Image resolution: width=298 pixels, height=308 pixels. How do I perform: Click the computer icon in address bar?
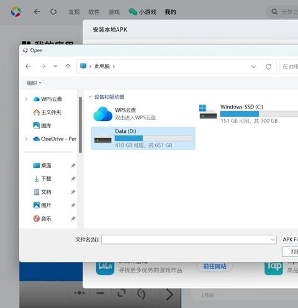click(x=83, y=66)
